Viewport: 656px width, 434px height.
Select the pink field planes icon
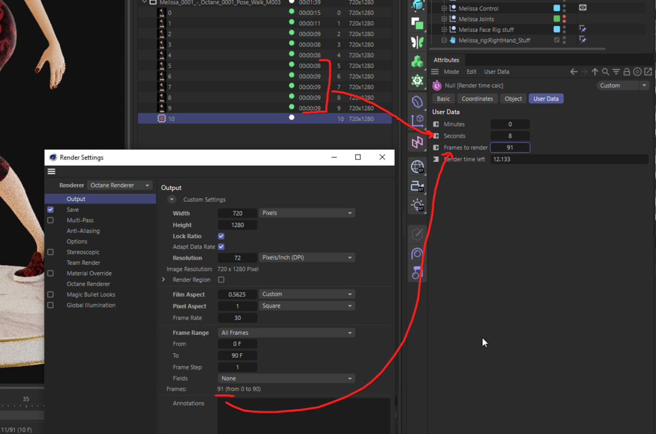click(417, 142)
